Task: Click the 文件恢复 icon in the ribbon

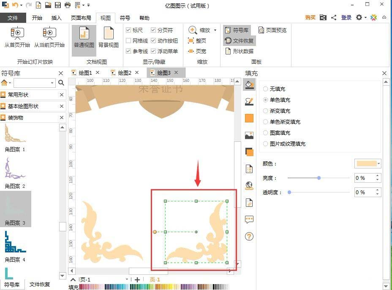Action: click(240, 41)
